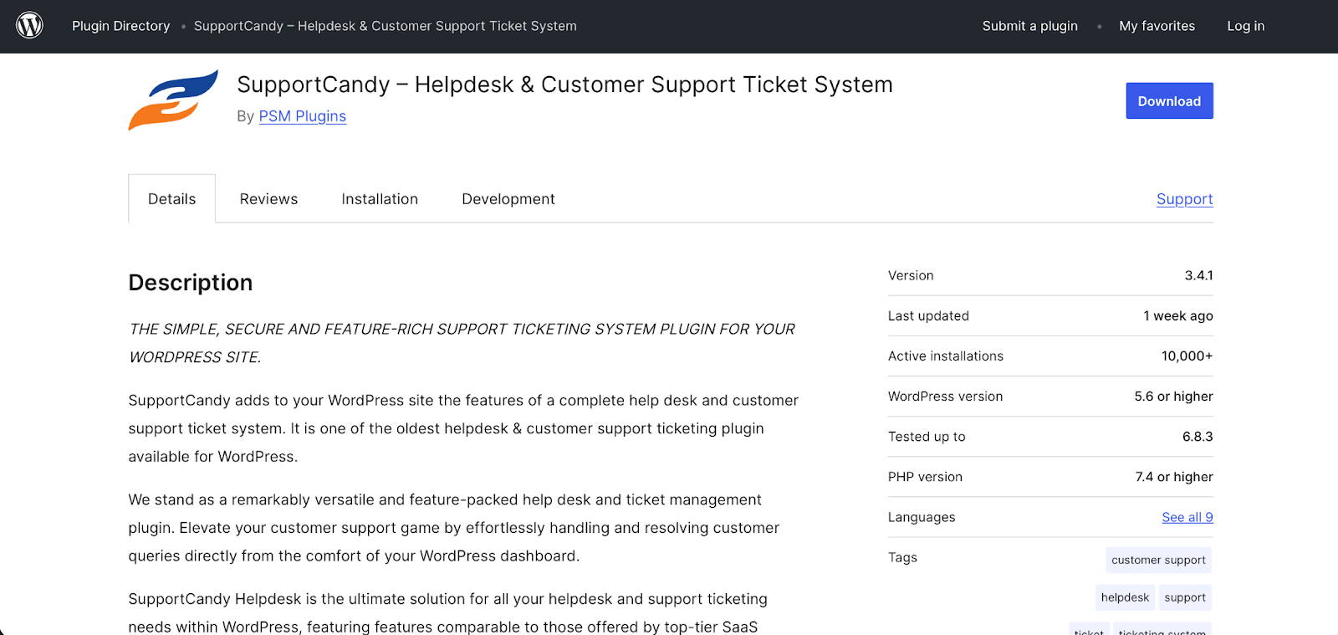The height and width of the screenshot is (635, 1338).
Task: Switch to the Installation tab
Action: tap(379, 198)
